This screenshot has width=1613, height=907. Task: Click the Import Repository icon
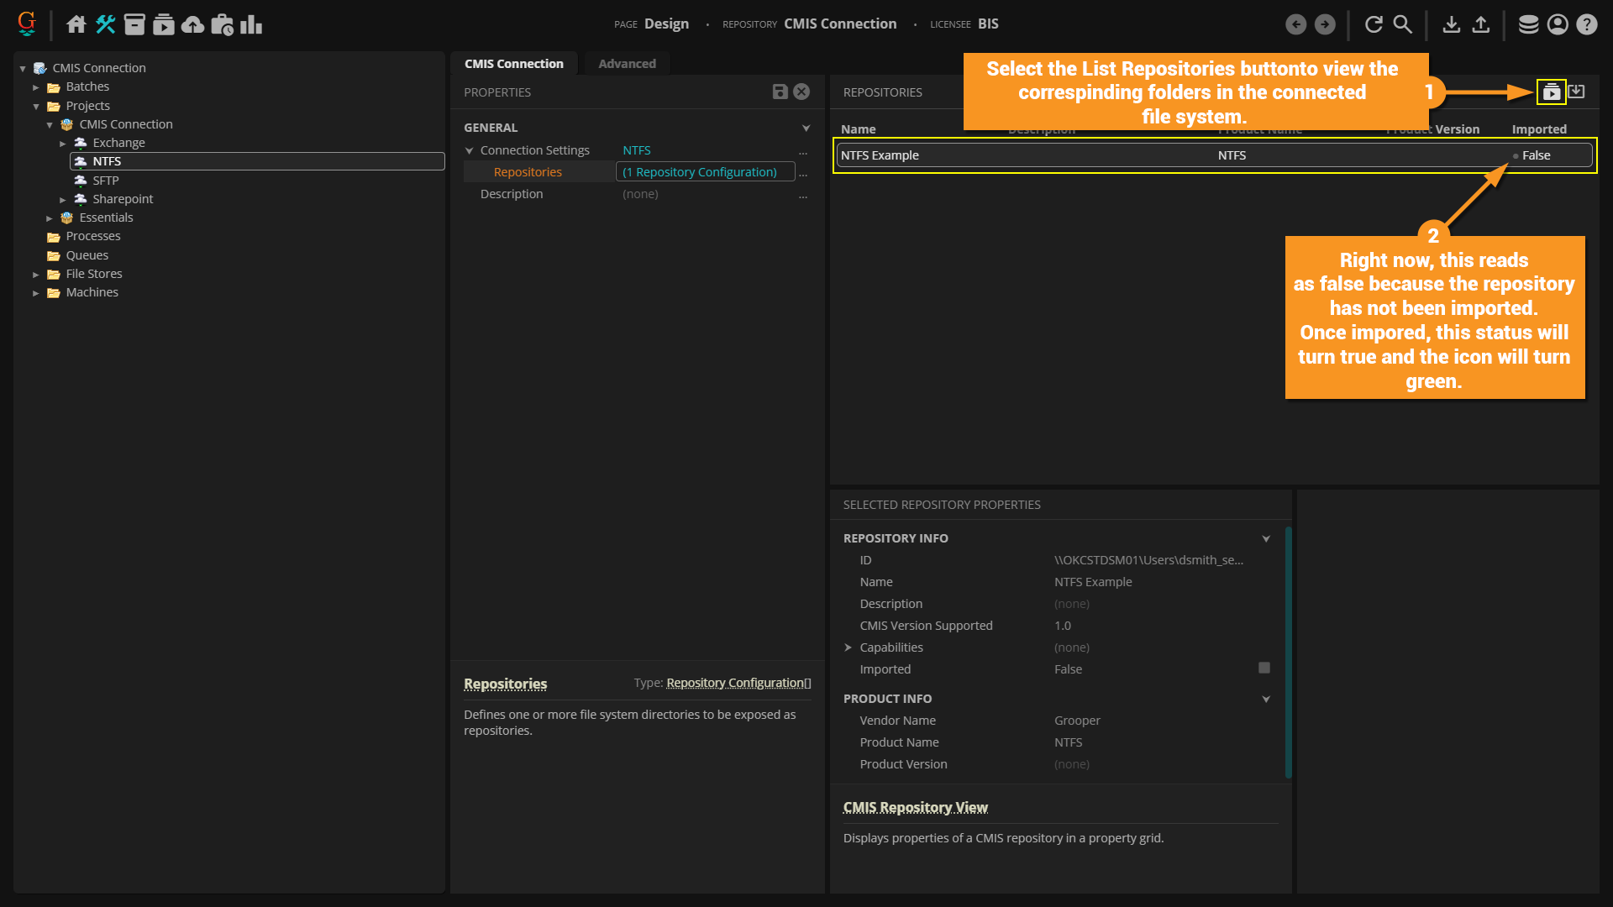(x=1577, y=92)
